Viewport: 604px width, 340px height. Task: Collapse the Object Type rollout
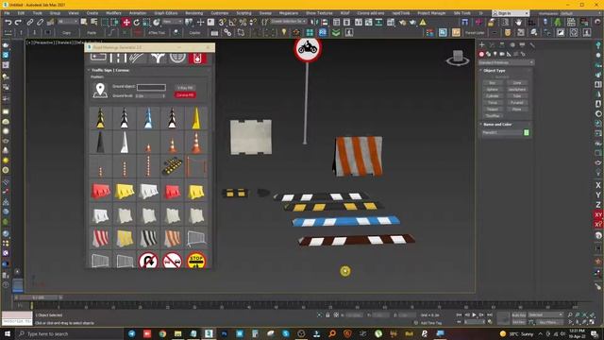pyautogui.click(x=495, y=71)
